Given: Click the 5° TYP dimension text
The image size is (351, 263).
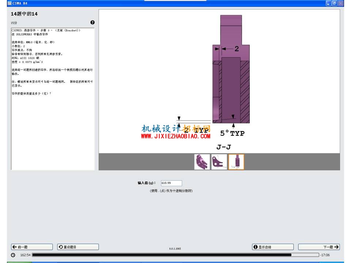Looking at the screenshot, I should coord(232,133).
